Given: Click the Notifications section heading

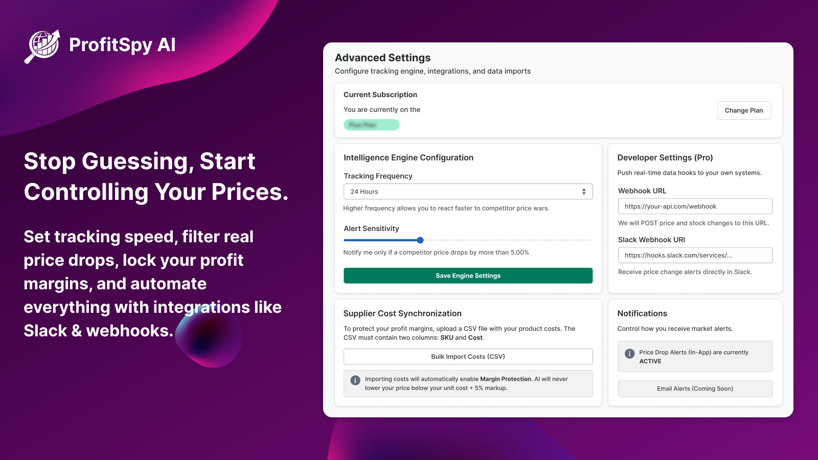Looking at the screenshot, I should pyautogui.click(x=642, y=314).
